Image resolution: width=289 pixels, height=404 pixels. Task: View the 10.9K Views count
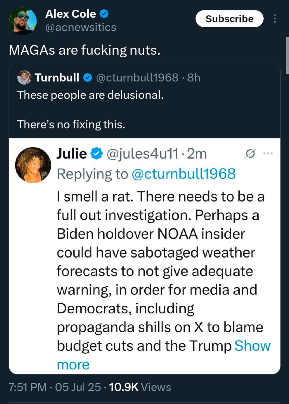[140, 387]
